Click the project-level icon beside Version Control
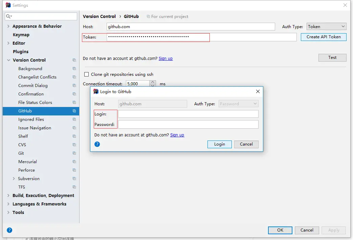 pyautogui.click(x=74, y=60)
